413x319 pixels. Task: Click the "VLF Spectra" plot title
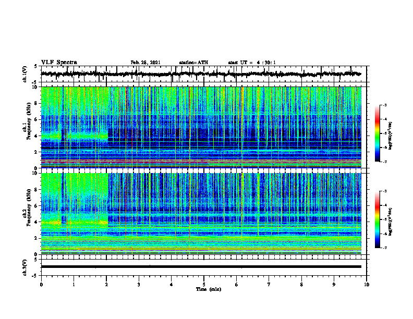click(x=59, y=63)
